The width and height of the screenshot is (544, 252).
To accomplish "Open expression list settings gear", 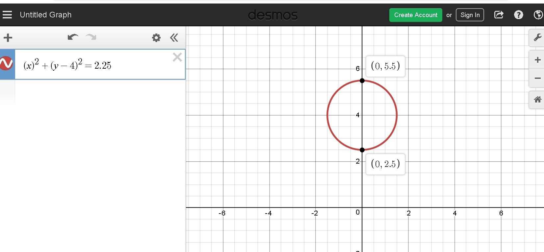I will (x=156, y=38).
